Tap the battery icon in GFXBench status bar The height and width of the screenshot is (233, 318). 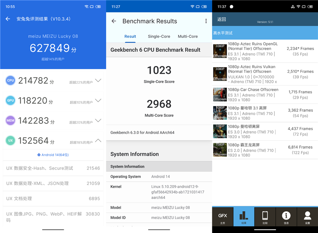click(x=310, y=6)
